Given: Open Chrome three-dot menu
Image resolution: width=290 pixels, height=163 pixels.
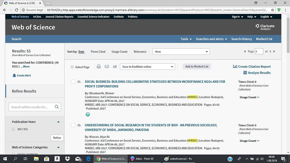Looking at the screenshot, I should click(x=285, y=10).
